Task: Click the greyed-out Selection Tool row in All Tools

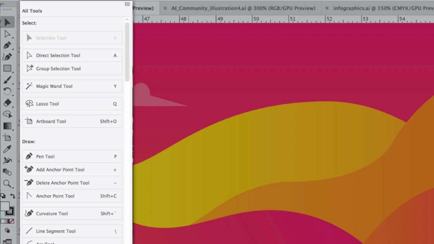Action: click(72, 38)
